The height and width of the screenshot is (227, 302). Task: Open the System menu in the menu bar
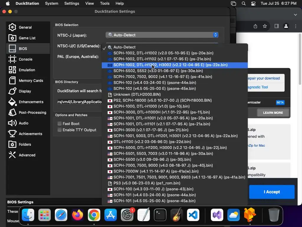[x=52, y=4]
